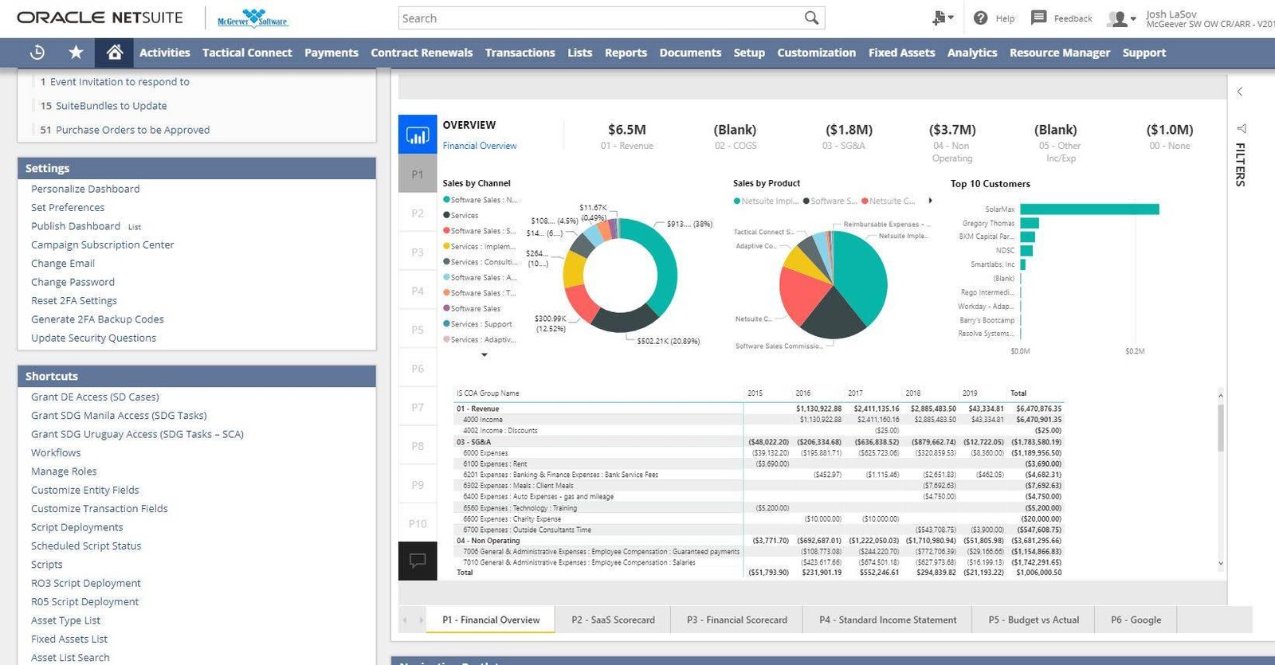The width and height of the screenshot is (1275, 665).
Task: Click 15 SuiteBundles to Update reminder
Action: pyautogui.click(x=104, y=105)
